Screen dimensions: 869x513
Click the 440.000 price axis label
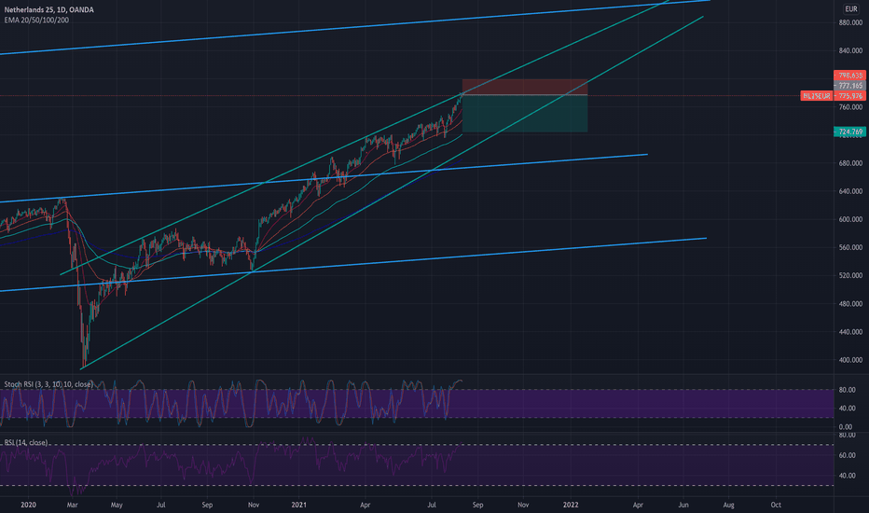pyautogui.click(x=850, y=332)
